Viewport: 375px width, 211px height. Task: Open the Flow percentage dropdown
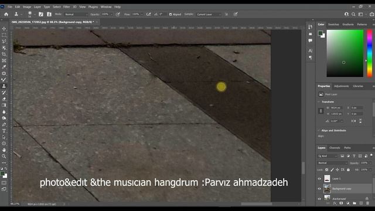[142, 14]
